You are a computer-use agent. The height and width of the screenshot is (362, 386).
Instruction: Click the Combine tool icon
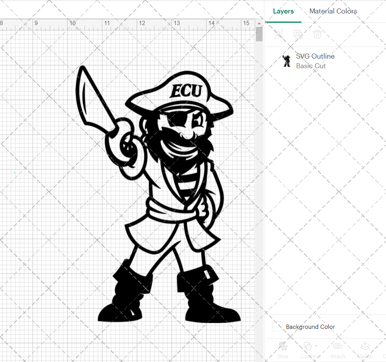(308, 346)
